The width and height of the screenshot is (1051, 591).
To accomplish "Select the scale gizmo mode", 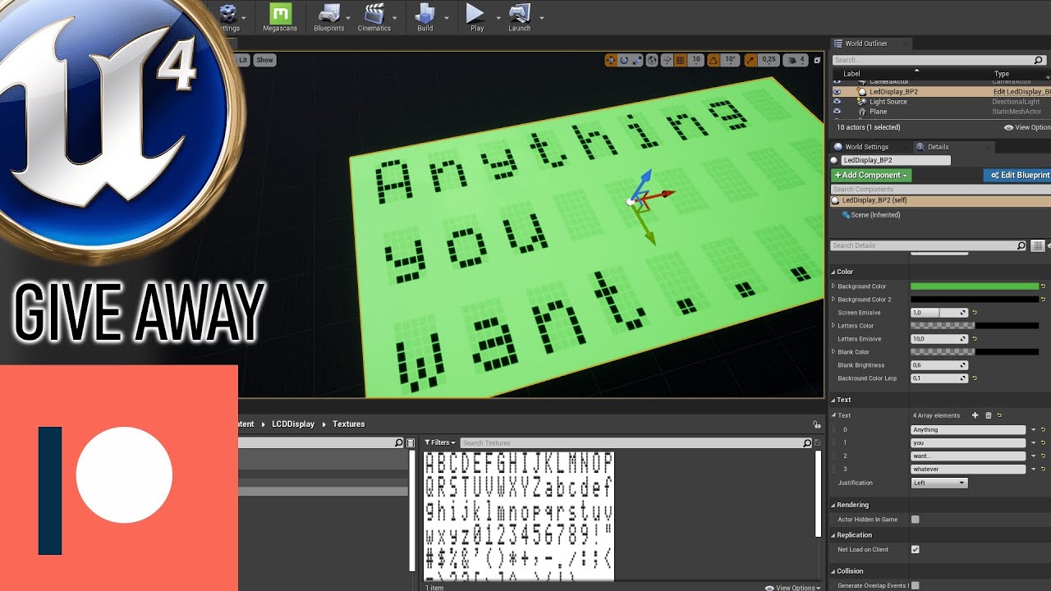I will click(637, 60).
